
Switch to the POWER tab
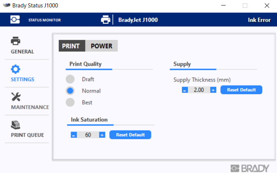click(102, 46)
